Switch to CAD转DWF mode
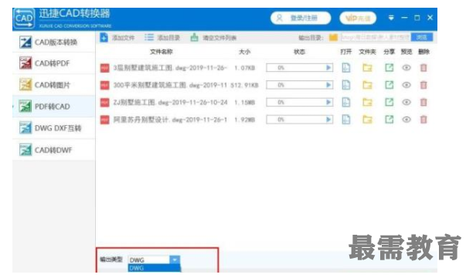This screenshot has height=278, width=466. pos(53,150)
